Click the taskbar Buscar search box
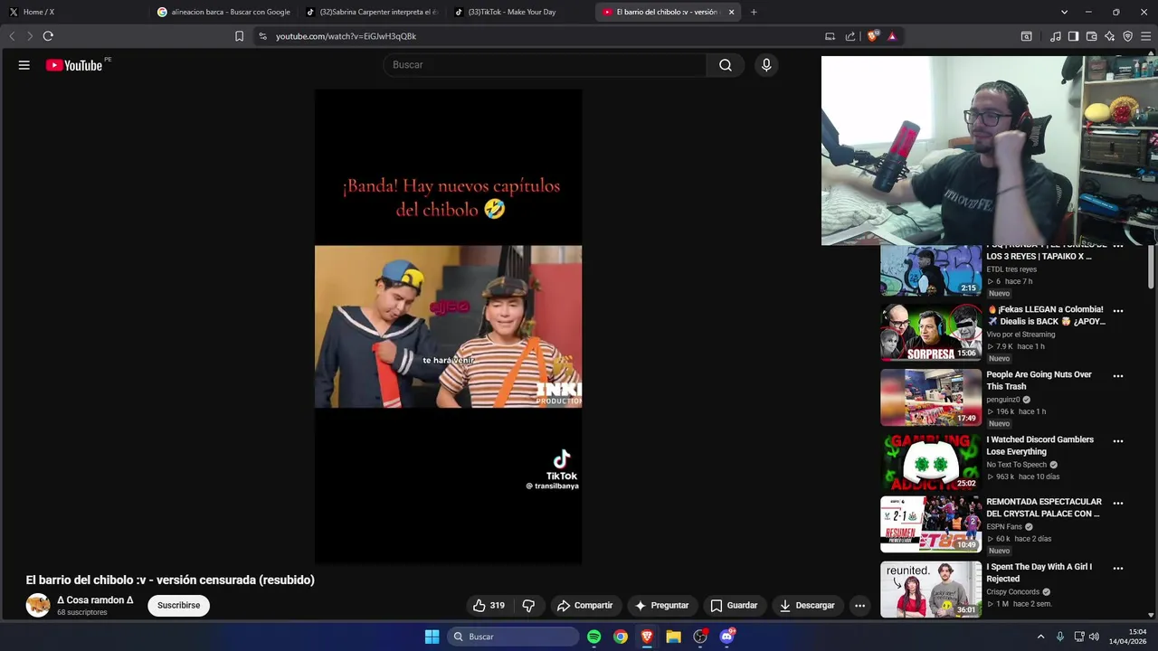 [514, 637]
